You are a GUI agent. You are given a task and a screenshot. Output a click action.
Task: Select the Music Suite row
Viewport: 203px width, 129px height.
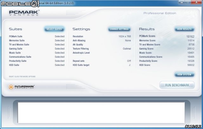click(37, 53)
